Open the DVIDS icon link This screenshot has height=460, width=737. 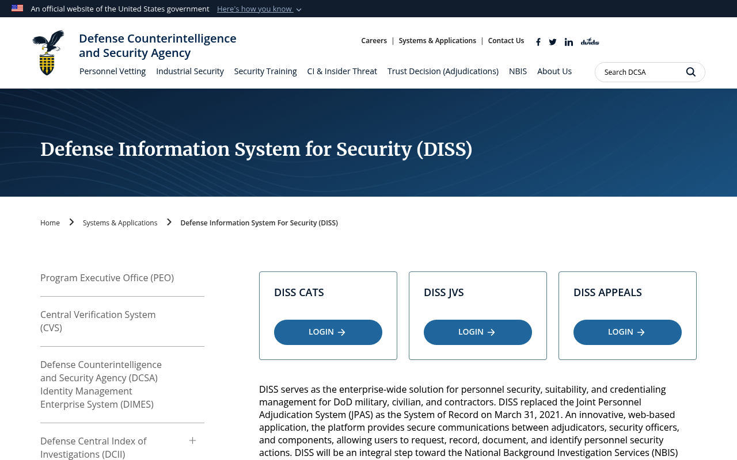click(x=590, y=41)
